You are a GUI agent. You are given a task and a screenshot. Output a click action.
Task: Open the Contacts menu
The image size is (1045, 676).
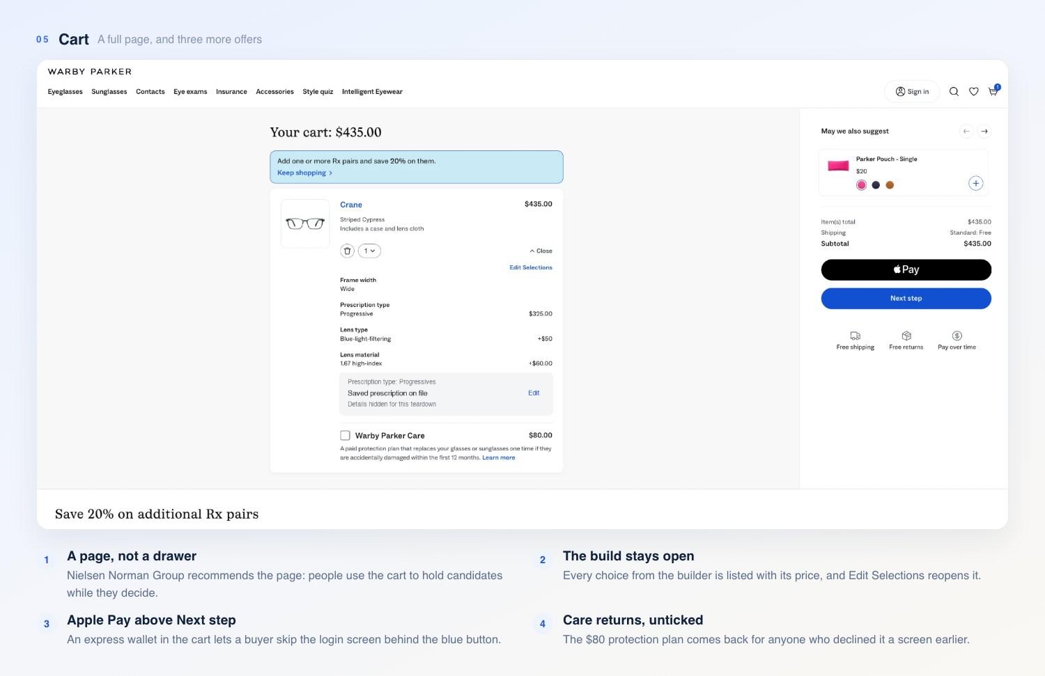pyautogui.click(x=150, y=92)
